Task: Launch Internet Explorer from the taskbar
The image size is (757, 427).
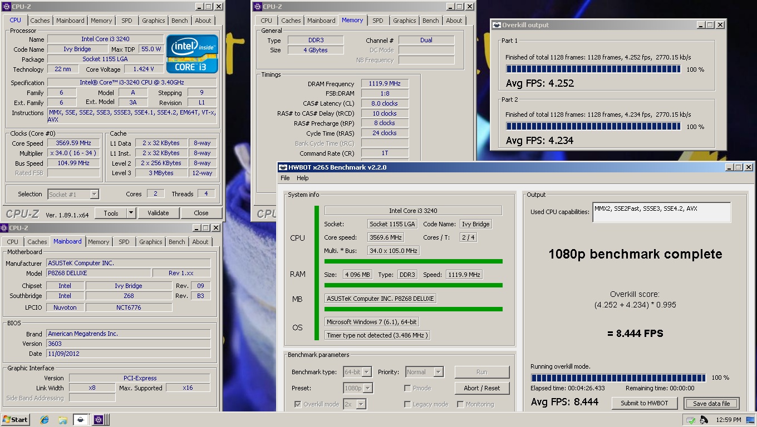Action: click(x=45, y=420)
